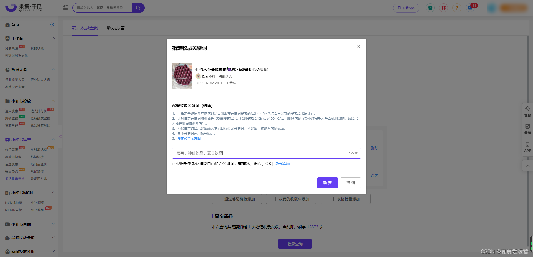Click the home settings gear icon
The height and width of the screenshot is (257, 533).
tap(52, 24)
